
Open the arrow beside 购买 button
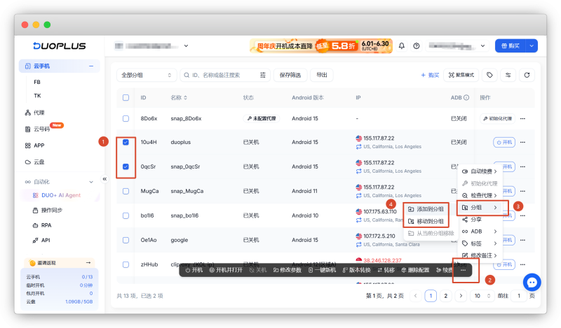(532, 45)
